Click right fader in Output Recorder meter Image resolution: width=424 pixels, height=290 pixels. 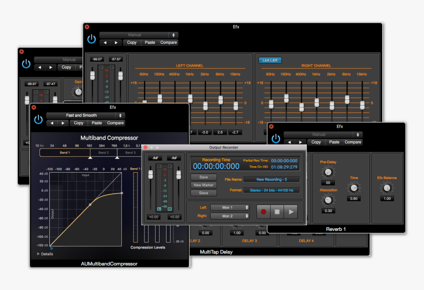(179, 175)
